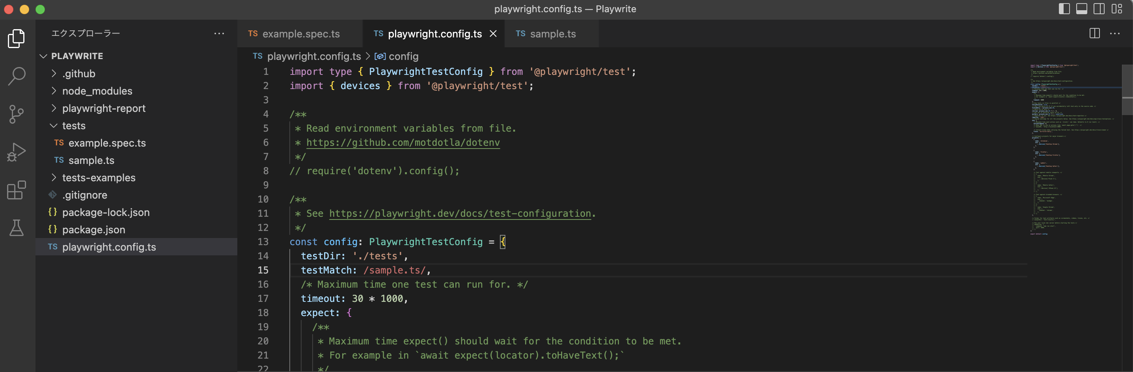Select playwright.config.ts in explorer tree
Screen dimensions: 1133x372
click(136, 247)
